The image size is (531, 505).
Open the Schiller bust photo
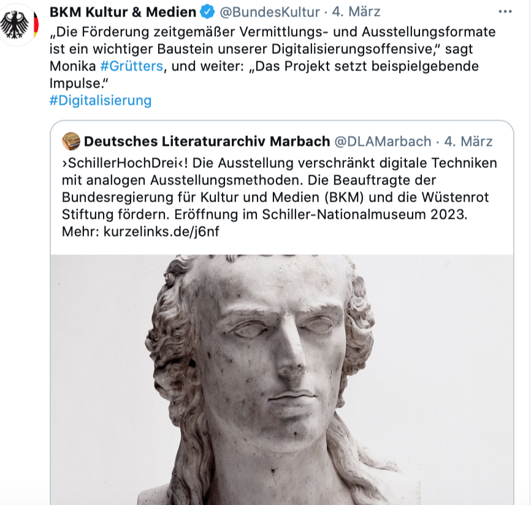pyautogui.click(x=282, y=379)
